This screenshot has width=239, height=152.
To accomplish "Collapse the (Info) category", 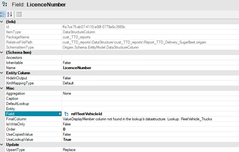I will pyautogui.click(x=3, y=22).
